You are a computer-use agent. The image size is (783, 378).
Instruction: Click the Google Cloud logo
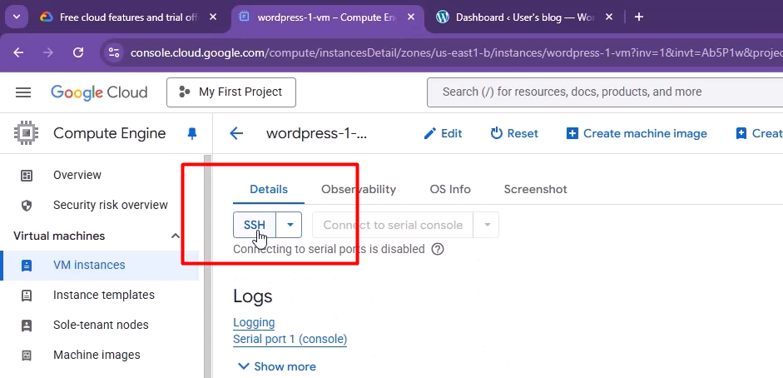click(99, 92)
